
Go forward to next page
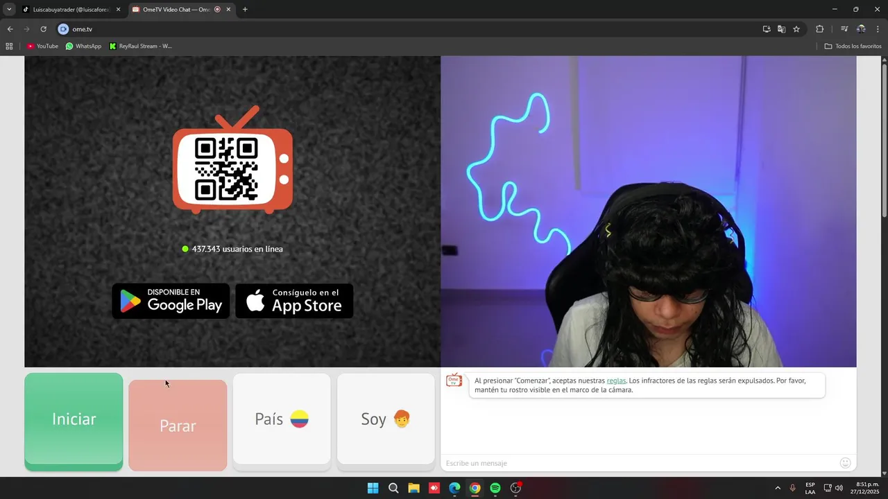(26, 29)
